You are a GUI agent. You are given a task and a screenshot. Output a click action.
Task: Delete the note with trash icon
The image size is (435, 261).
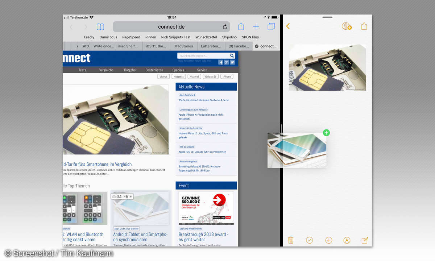pyautogui.click(x=291, y=240)
